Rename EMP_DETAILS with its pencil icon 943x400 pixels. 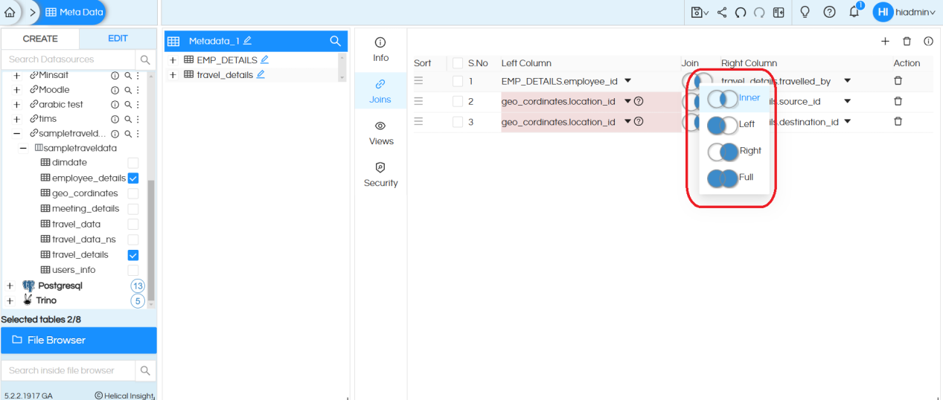(264, 59)
